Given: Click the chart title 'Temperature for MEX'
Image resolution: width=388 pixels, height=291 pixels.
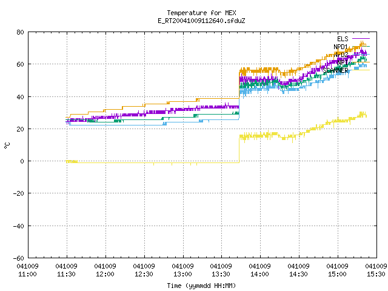Looking at the screenshot, I should (201, 13).
